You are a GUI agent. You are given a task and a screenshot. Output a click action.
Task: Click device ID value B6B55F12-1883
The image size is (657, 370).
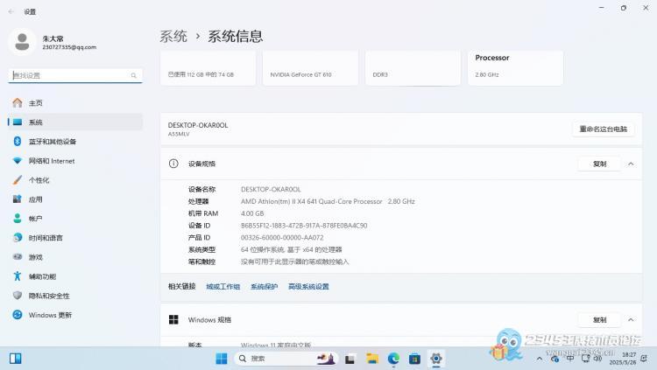click(304, 225)
